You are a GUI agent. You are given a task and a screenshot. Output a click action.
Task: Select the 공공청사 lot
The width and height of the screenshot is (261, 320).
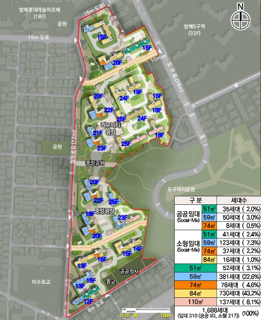point(129,271)
